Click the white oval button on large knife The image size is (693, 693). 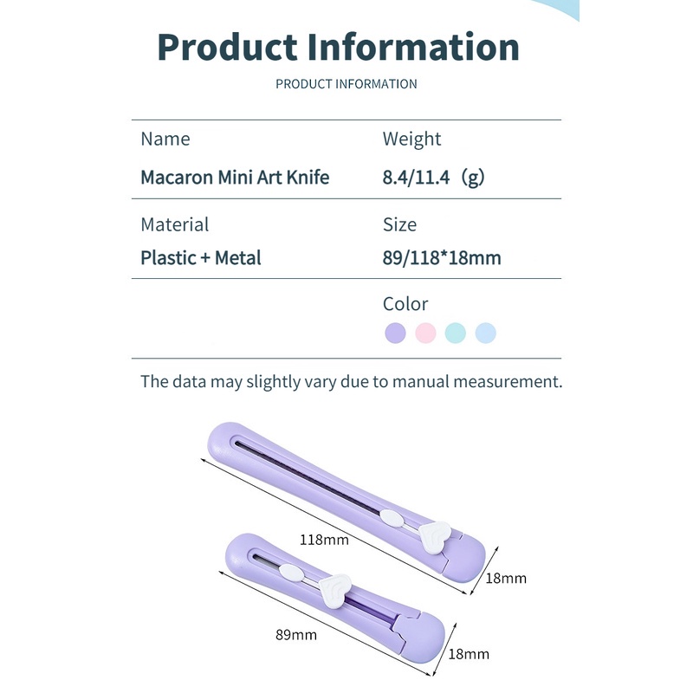click(392, 521)
